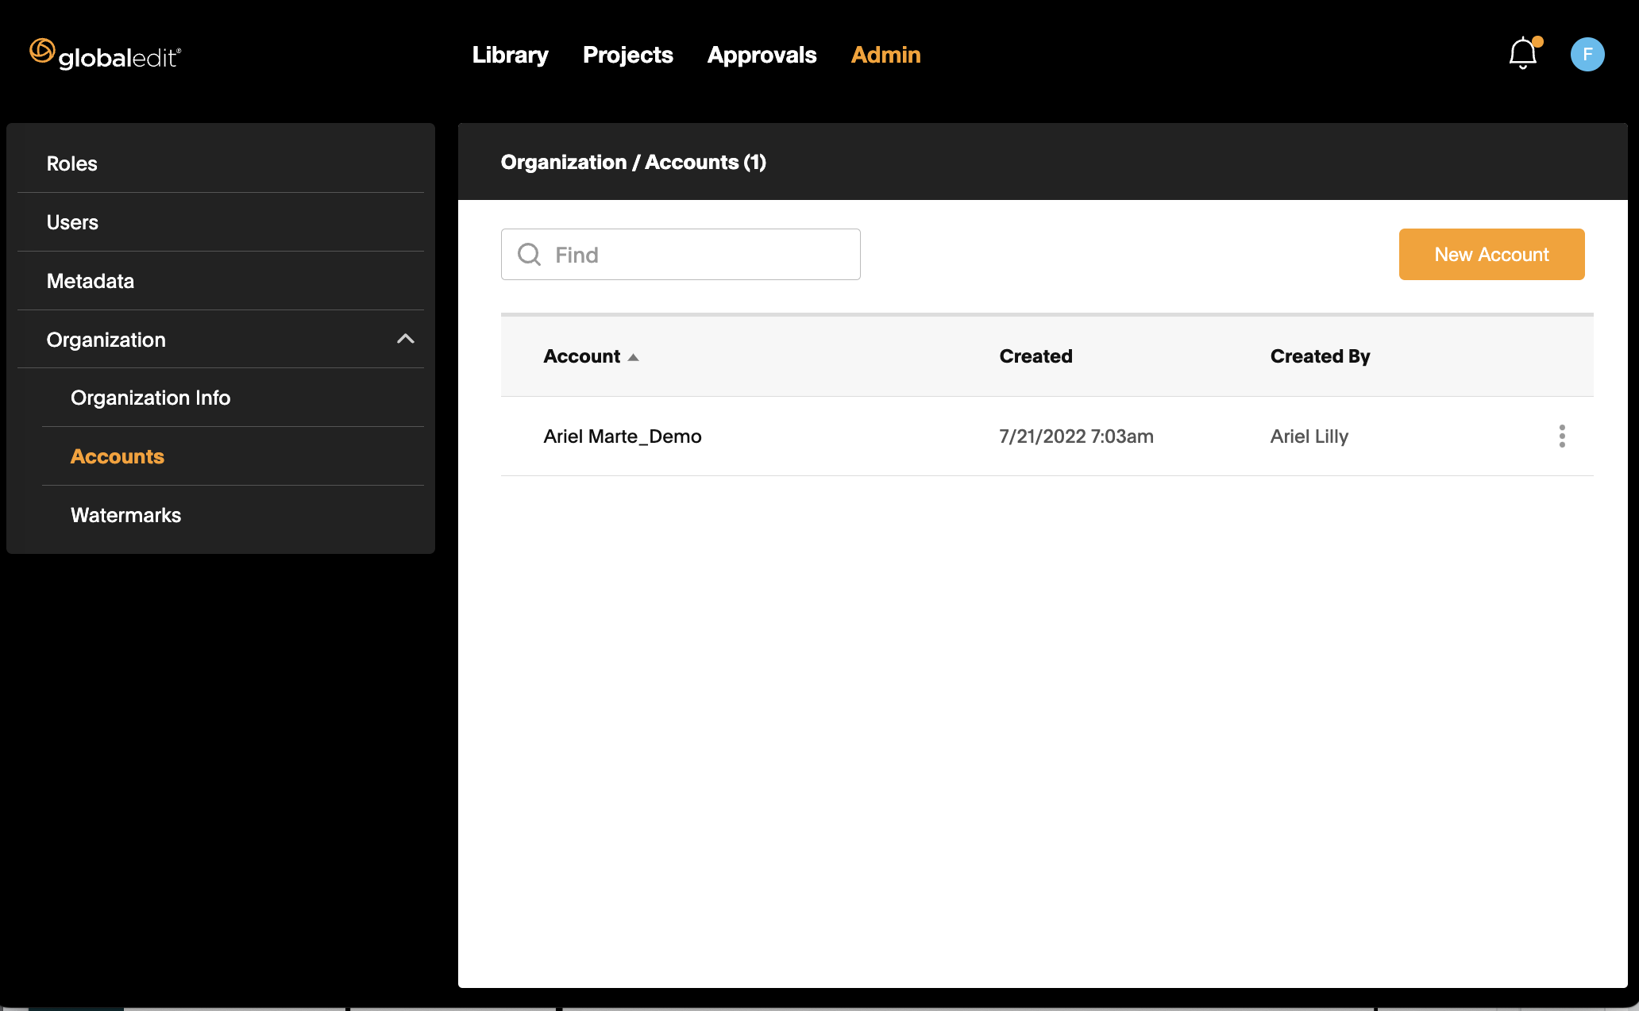Click the search magnifier icon

click(529, 255)
